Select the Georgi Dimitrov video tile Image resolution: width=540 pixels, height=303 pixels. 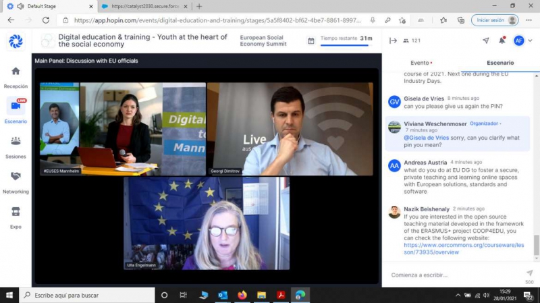point(290,129)
